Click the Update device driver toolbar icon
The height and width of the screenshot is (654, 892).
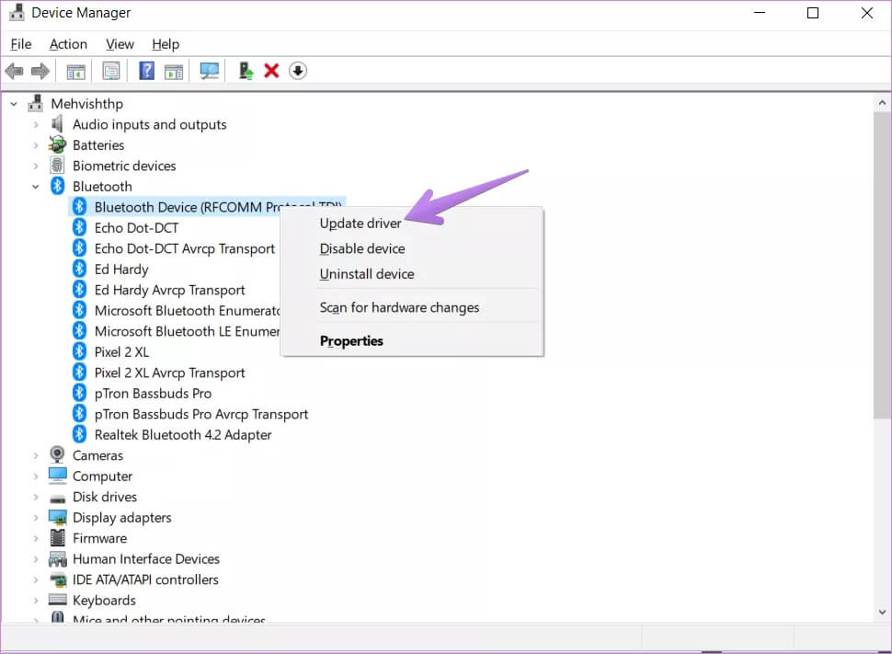[246, 71]
